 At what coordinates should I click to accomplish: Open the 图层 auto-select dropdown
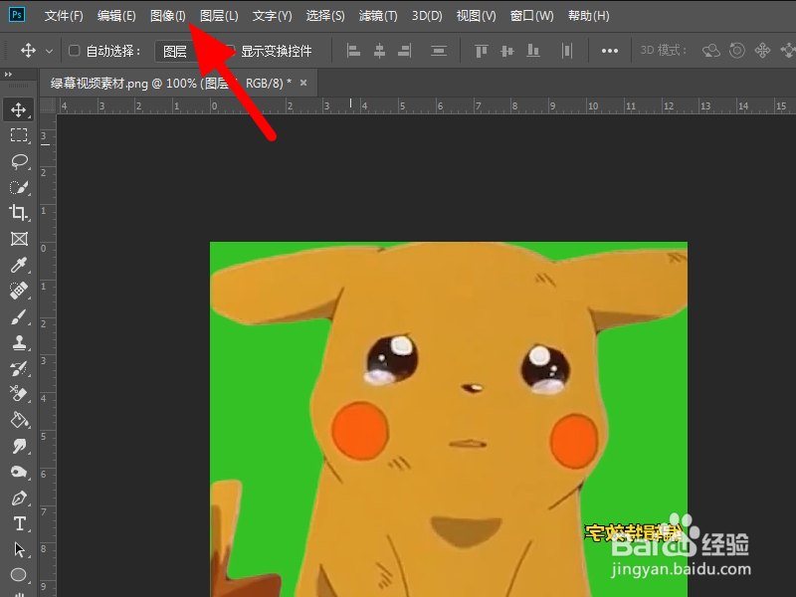click(x=176, y=52)
